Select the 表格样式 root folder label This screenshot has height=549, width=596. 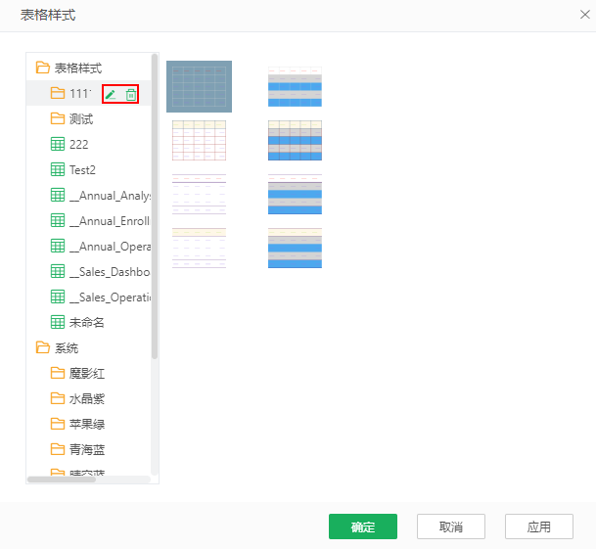[x=78, y=69]
